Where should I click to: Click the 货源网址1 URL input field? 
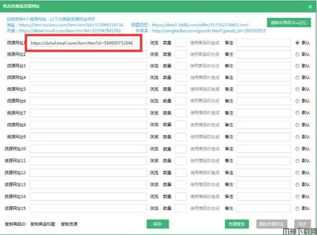(85, 42)
